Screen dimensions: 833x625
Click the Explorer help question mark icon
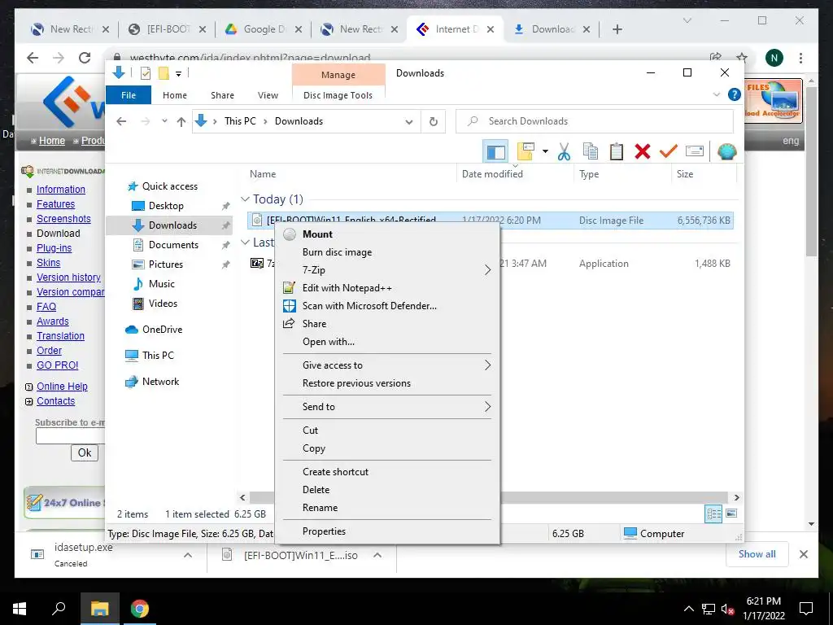[735, 94]
